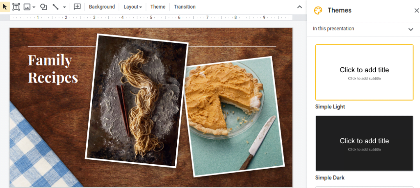
Task: Select the Simple Dark theme thumbnail
Action: click(364, 144)
